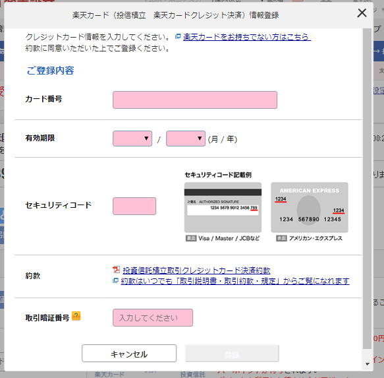Open 楽天カードをお持ちでない方はこちら link
Image resolution: width=384 pixels, height=378 pixels.
(247, 37)
